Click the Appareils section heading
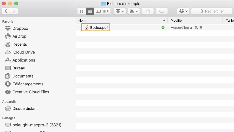Viewport: 234px width, 132px height. pos(9,102)
